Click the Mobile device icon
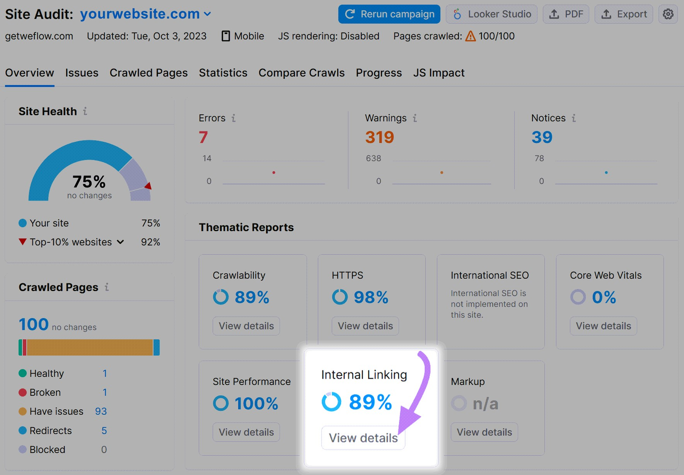Image resolution: width=684 pixels, height=475 pixels. click(x=225, y=36)
